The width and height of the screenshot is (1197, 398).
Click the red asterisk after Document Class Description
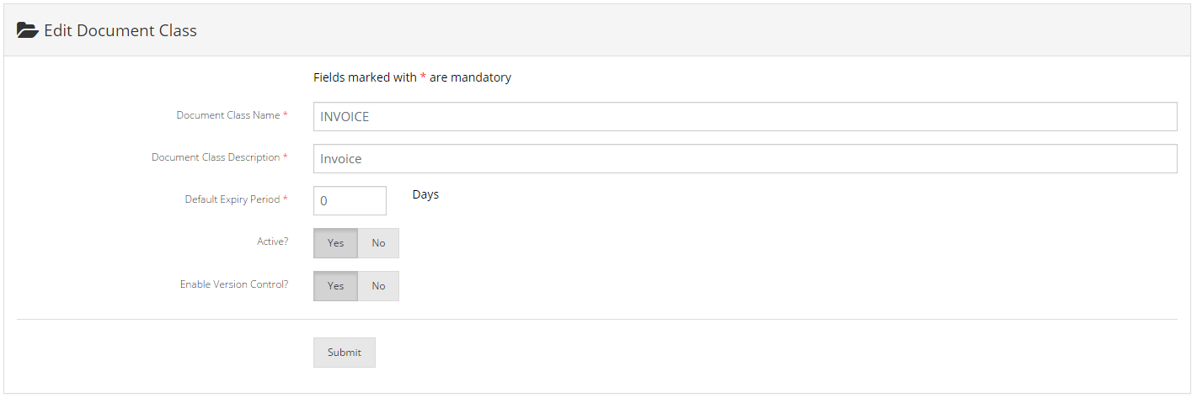pos(285,157)
